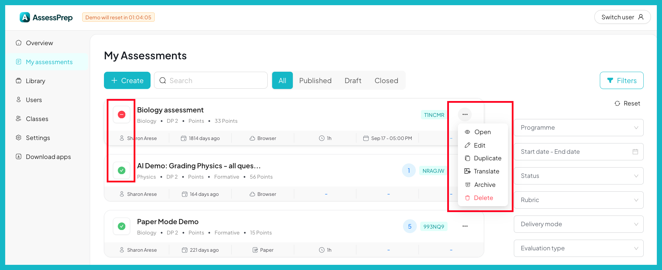Click the Demo will reset timer badge
The image size is (662, 270).
point(118,17)
